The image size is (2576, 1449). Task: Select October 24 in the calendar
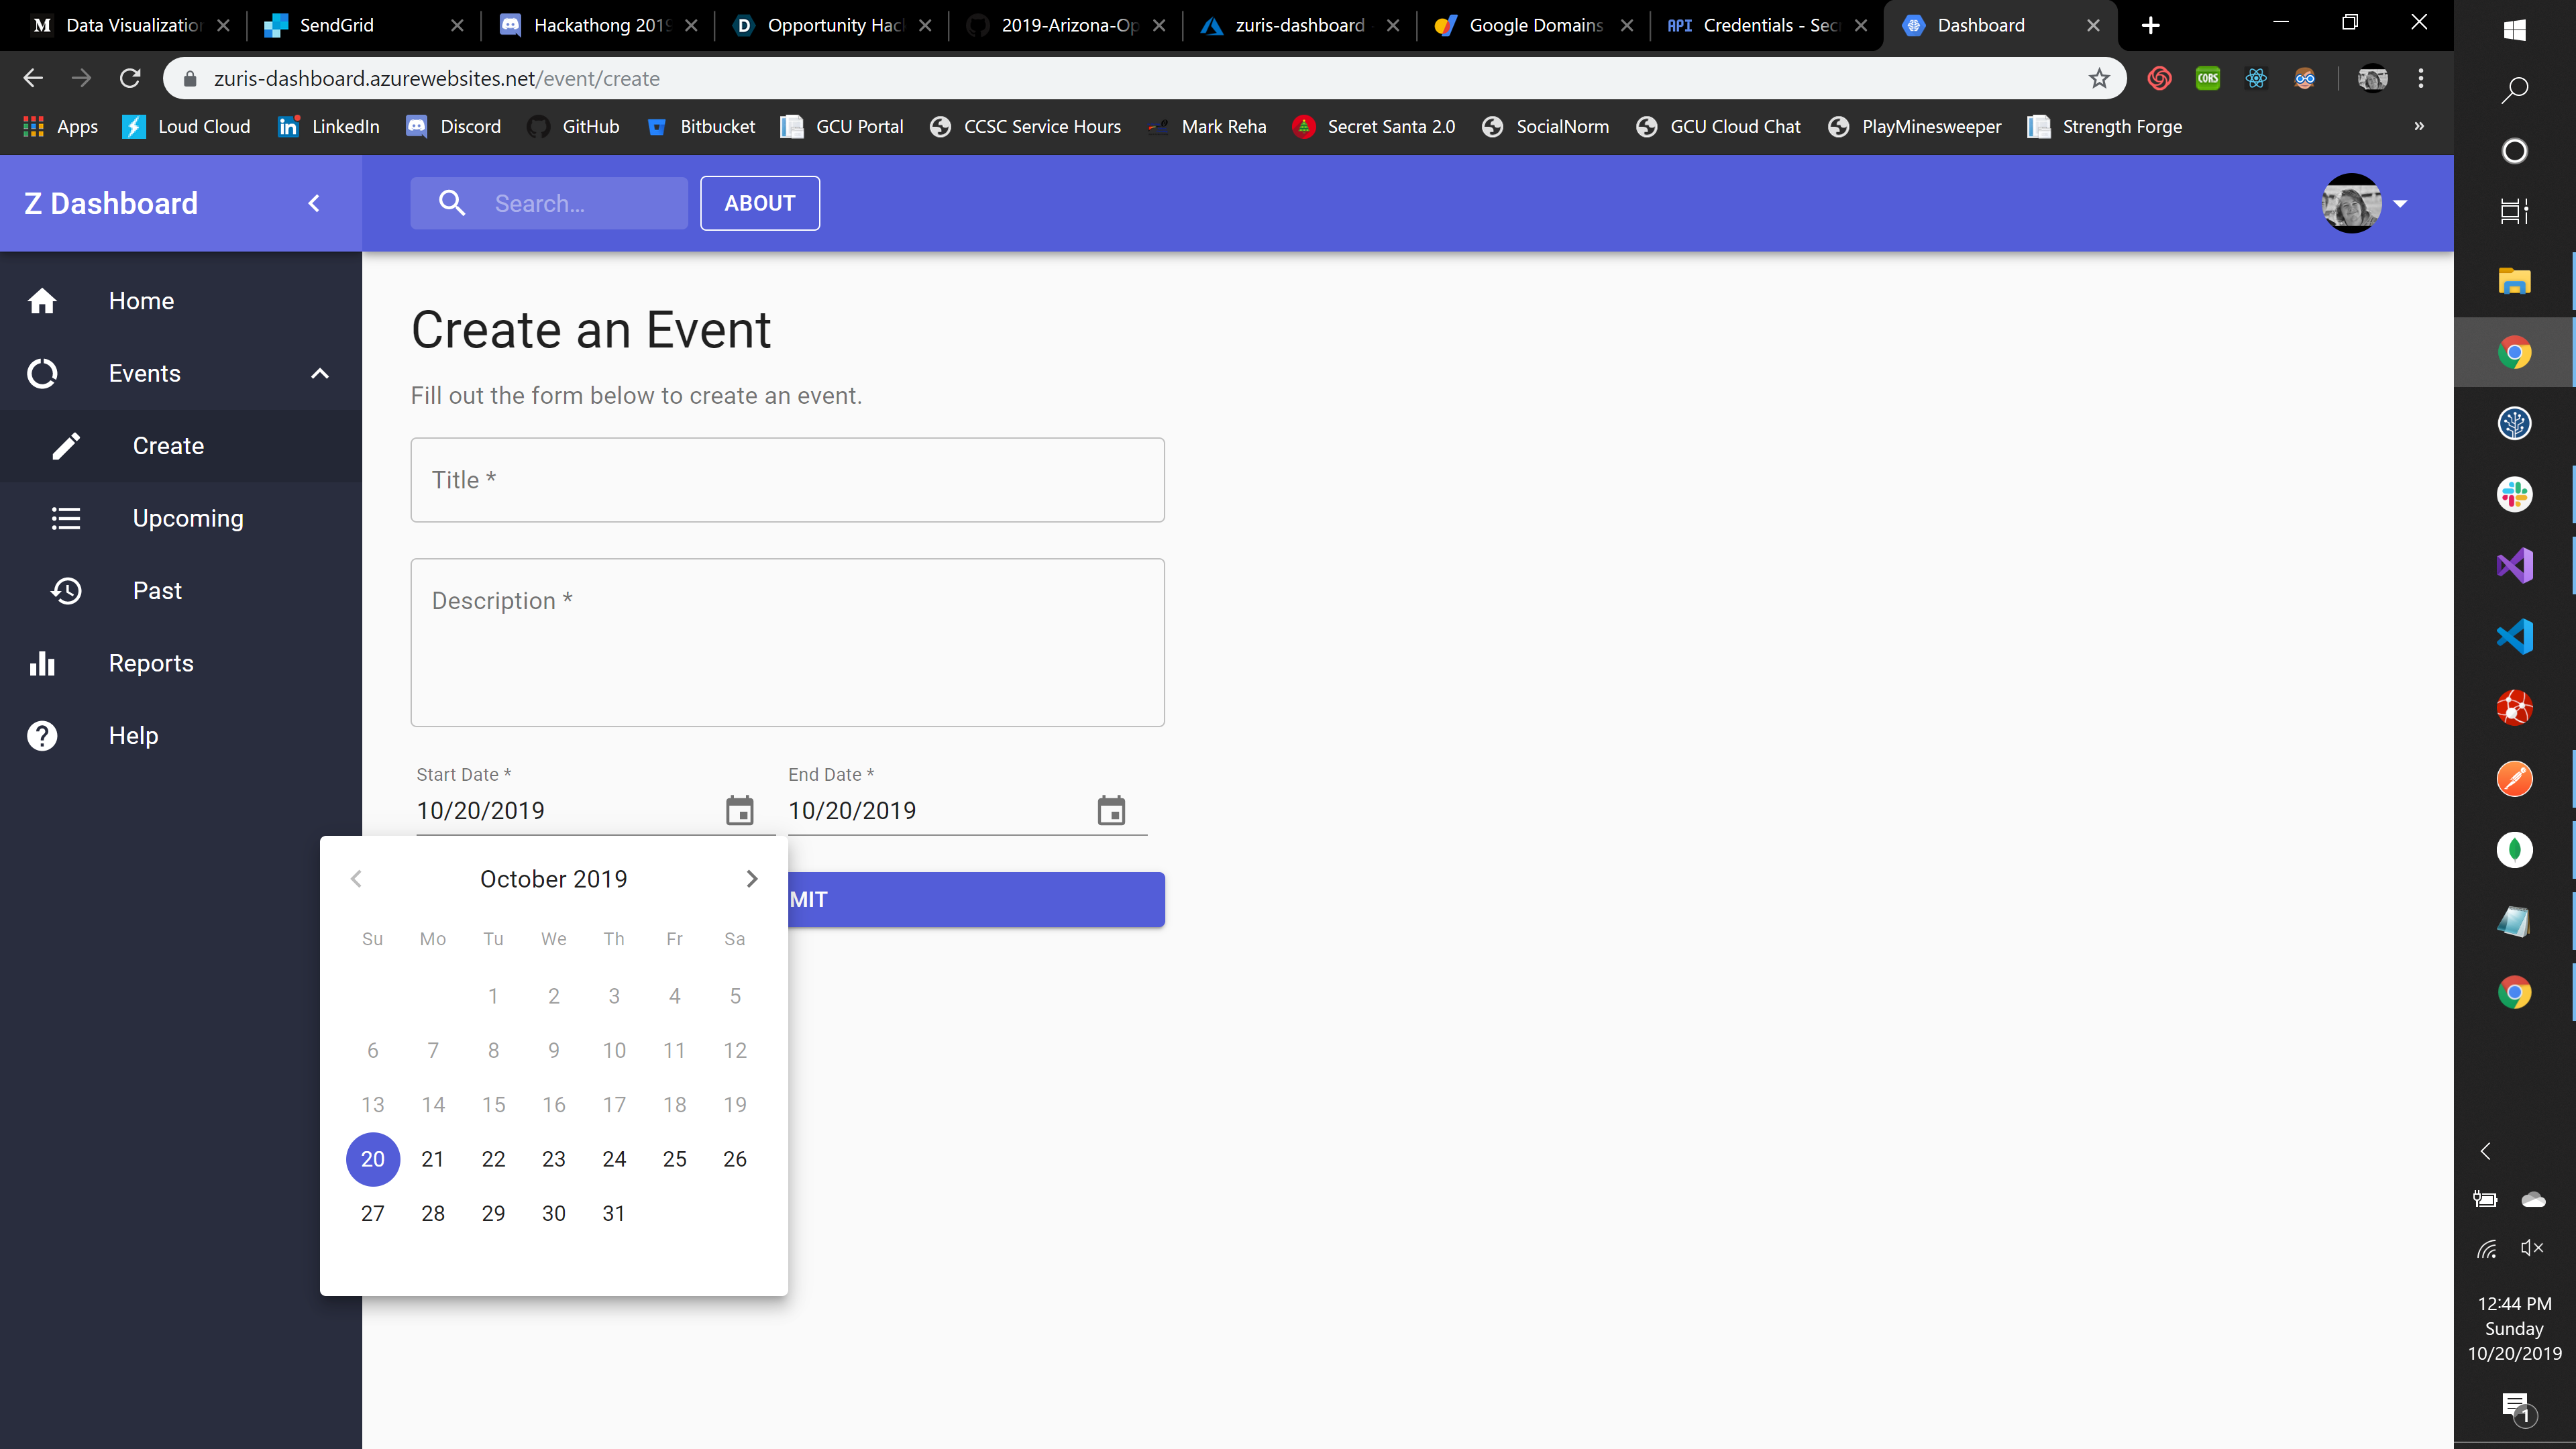614,1159
